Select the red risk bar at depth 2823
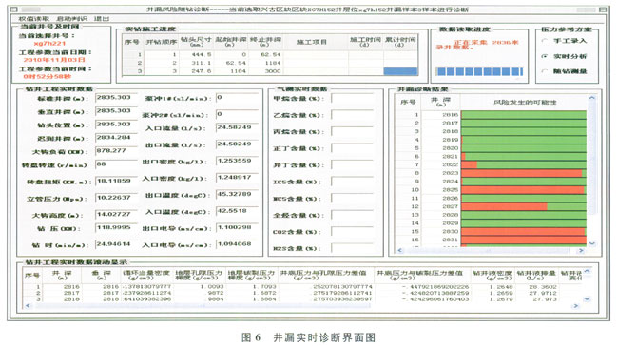Image resolution: width=618 pixels, height=346 pixels. (x=521, y=173)
